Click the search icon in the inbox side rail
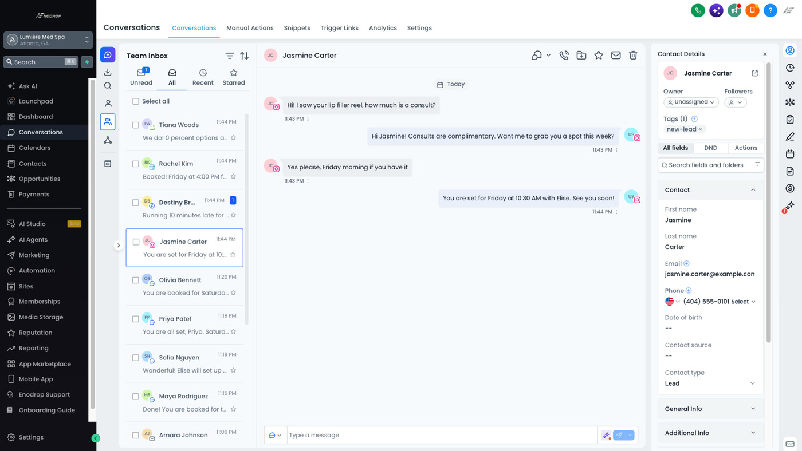802x451 pixels. click(x=108, y=86)
